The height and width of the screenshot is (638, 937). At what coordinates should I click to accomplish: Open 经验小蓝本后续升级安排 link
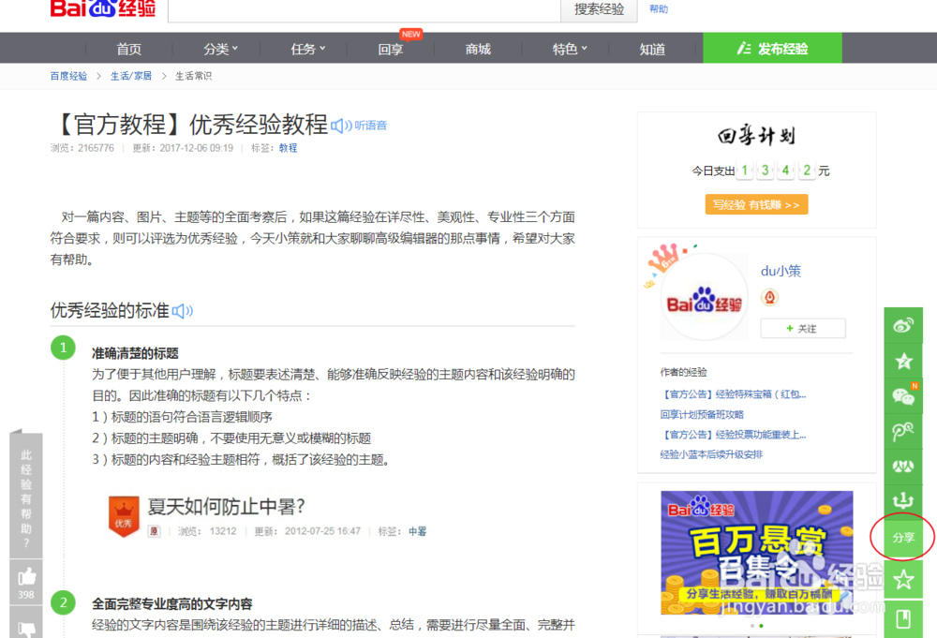point(711,454)
